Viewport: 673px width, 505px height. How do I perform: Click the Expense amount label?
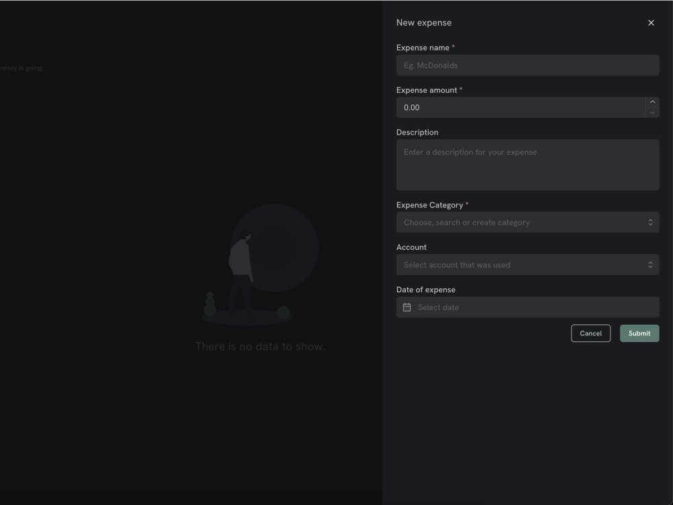click(427, 90)
